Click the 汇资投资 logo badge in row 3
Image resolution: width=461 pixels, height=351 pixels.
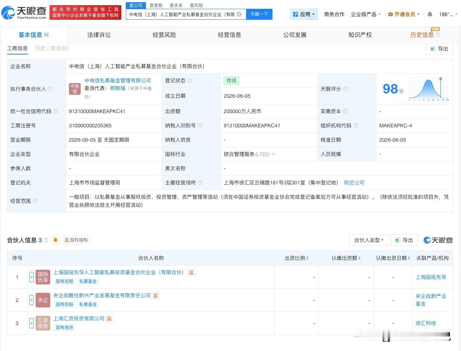pyautogui.click(x=43, y=323)
